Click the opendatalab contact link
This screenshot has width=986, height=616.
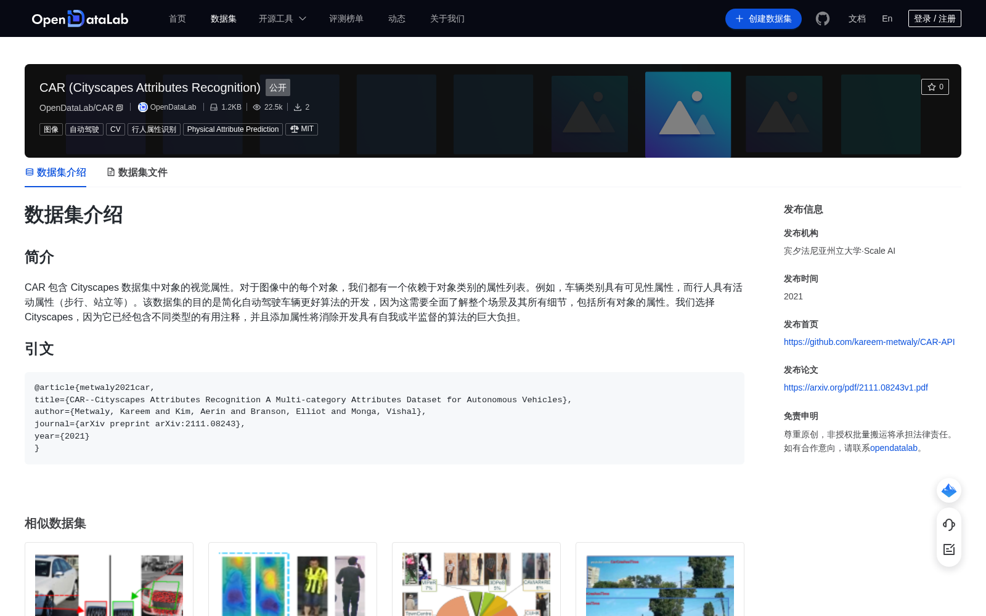pyautogui.click(x=894, y=448)
